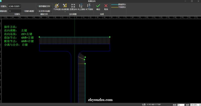Viewport: 201px width, 106px height.
Task: Focus the 跟随高度 follow height input field
Action: point(15,11)
